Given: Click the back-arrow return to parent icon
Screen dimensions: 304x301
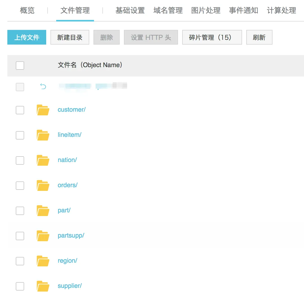Looking at the screenshot, I should [x=43, y=86].
